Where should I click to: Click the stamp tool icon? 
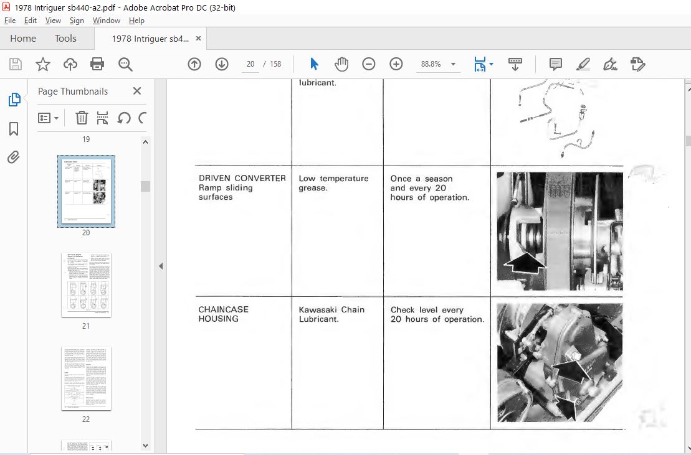pyautogui.click(x=637, y=64)
